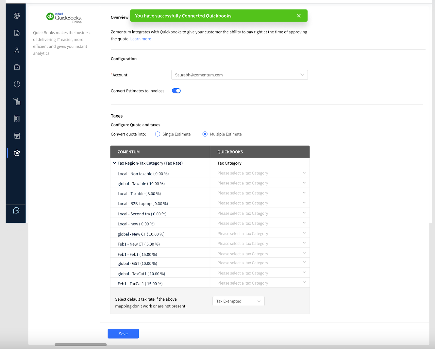Click the 'Local - B2B Laptop ( 0.00 %)' row text

pos(143,204)
